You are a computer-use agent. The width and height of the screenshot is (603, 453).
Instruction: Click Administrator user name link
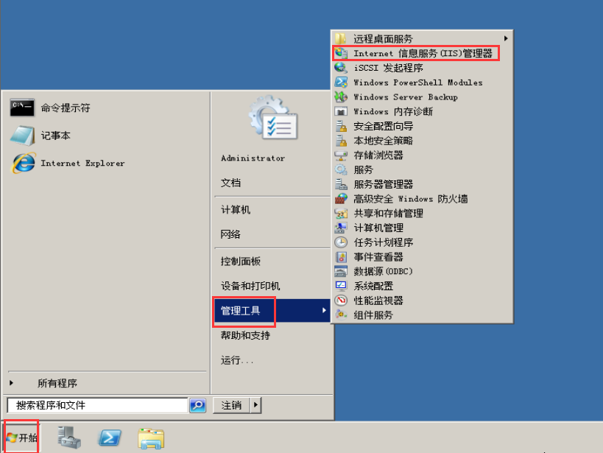(253, 158)
